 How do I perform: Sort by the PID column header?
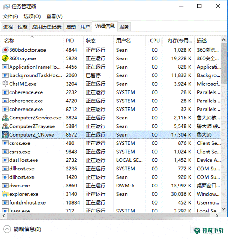[x=73, y=41]
